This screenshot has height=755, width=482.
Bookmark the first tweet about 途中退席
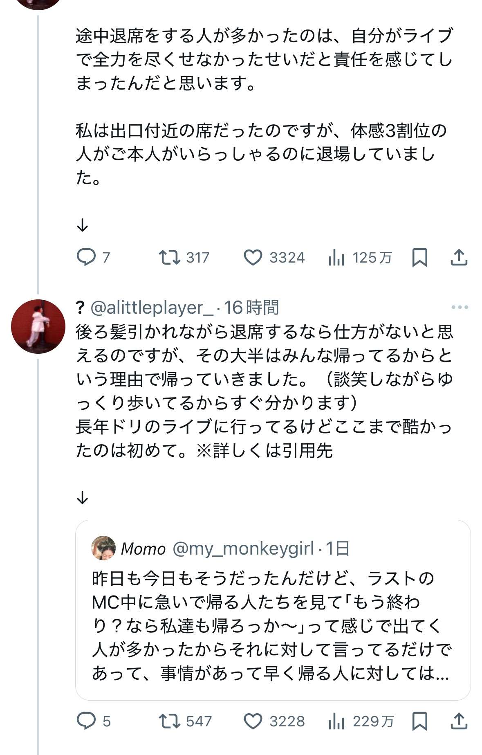(419, 257)
